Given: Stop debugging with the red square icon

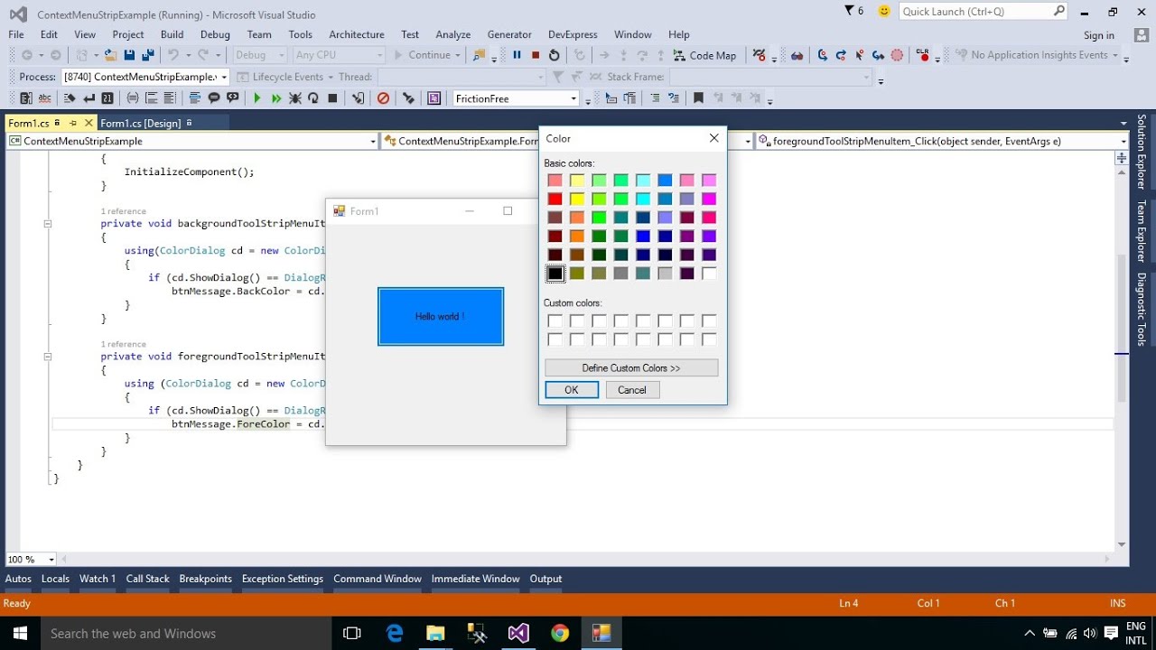Looking at the screenshot, I should tap(536, 55).
